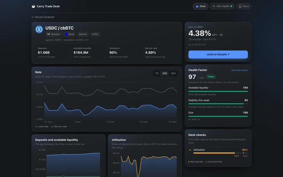Click the book icon beside Docs
283x177 pixels.
240,6
